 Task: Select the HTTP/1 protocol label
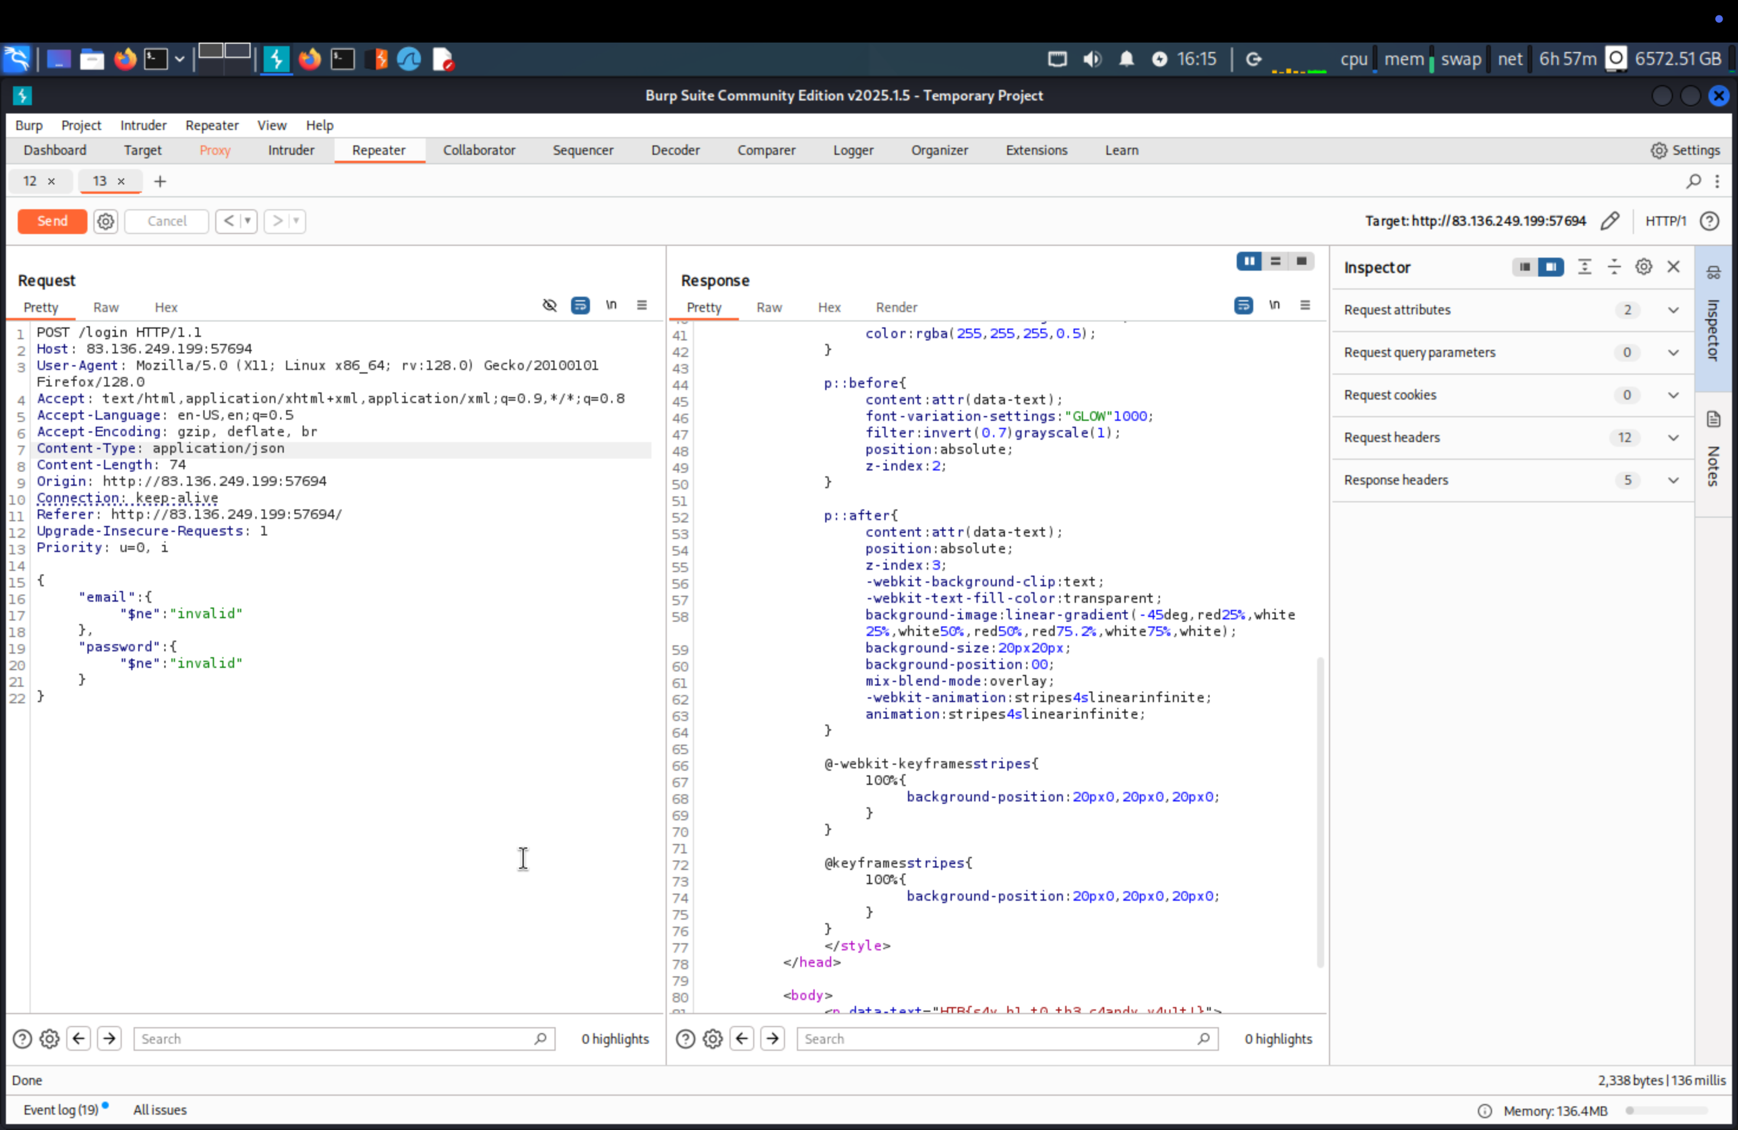pos(1666,221)
